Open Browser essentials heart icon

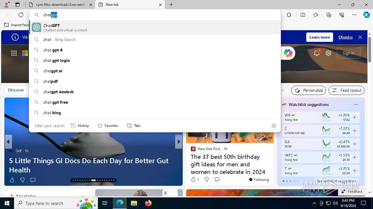pos(342,15)
